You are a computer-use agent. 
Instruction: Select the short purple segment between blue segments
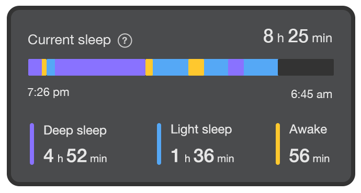point(236,67)
